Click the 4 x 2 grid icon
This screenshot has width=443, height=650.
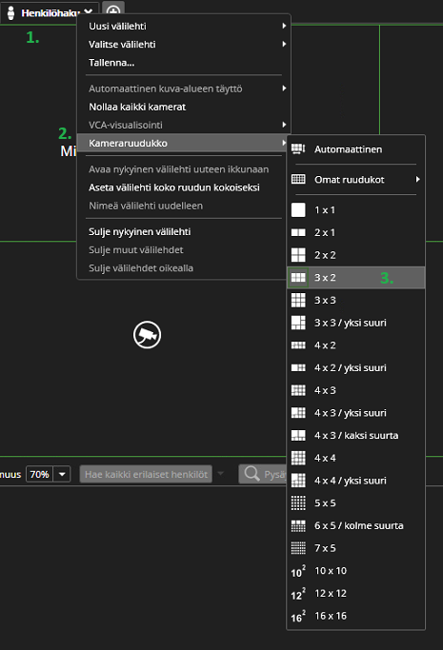pyautogui.click(x=298, y=345)
